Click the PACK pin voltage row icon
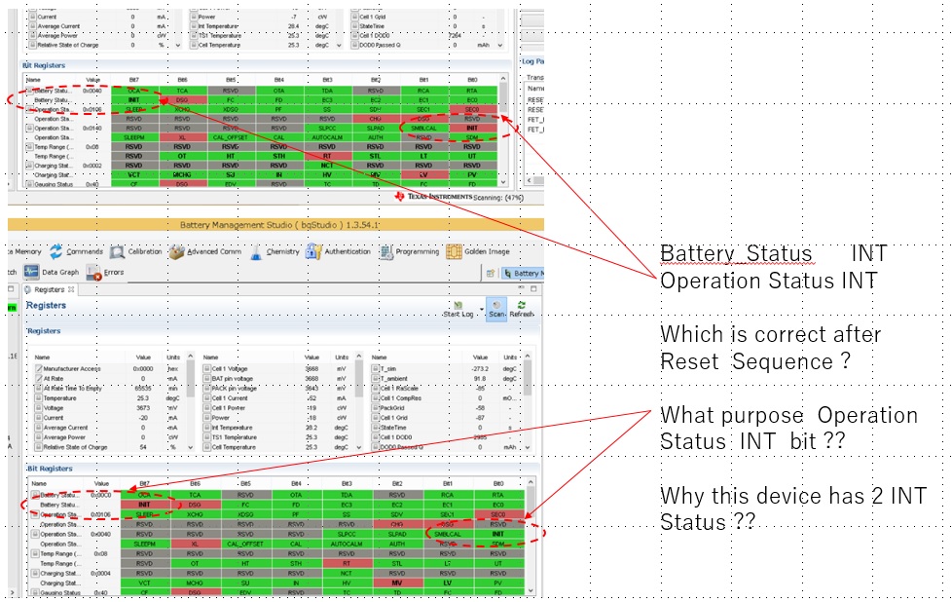Viewport: 952px width, 602px height. (207, 388)
